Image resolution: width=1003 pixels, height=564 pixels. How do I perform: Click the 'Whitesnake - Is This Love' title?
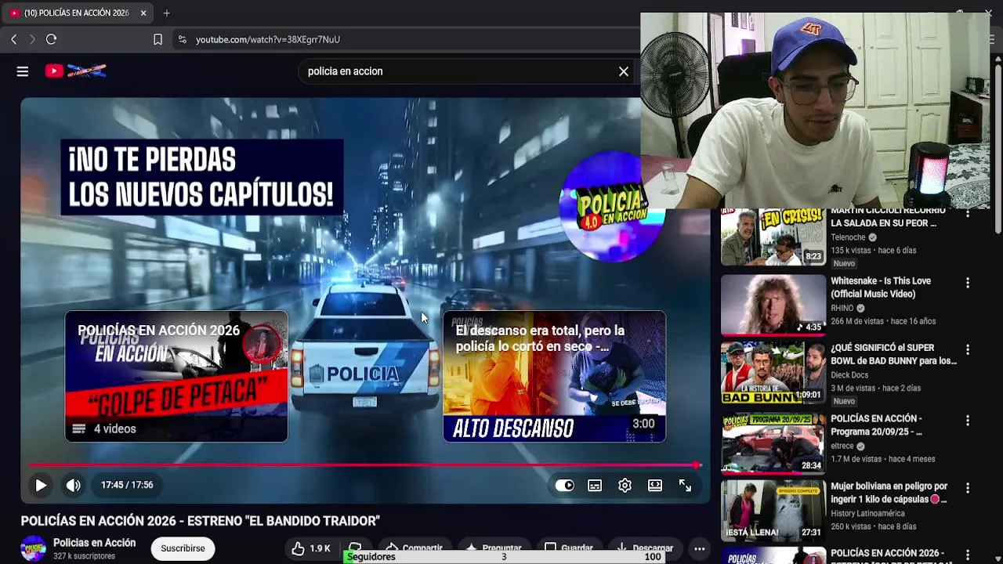pos(881,287)
